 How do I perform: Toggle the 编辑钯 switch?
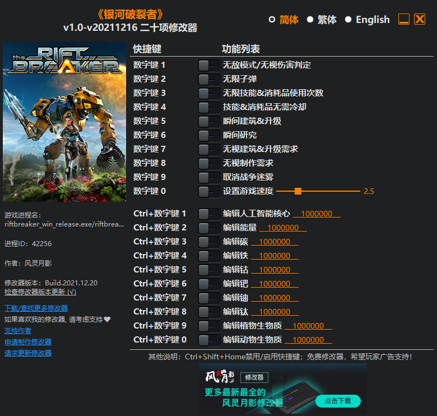(209, 284)
